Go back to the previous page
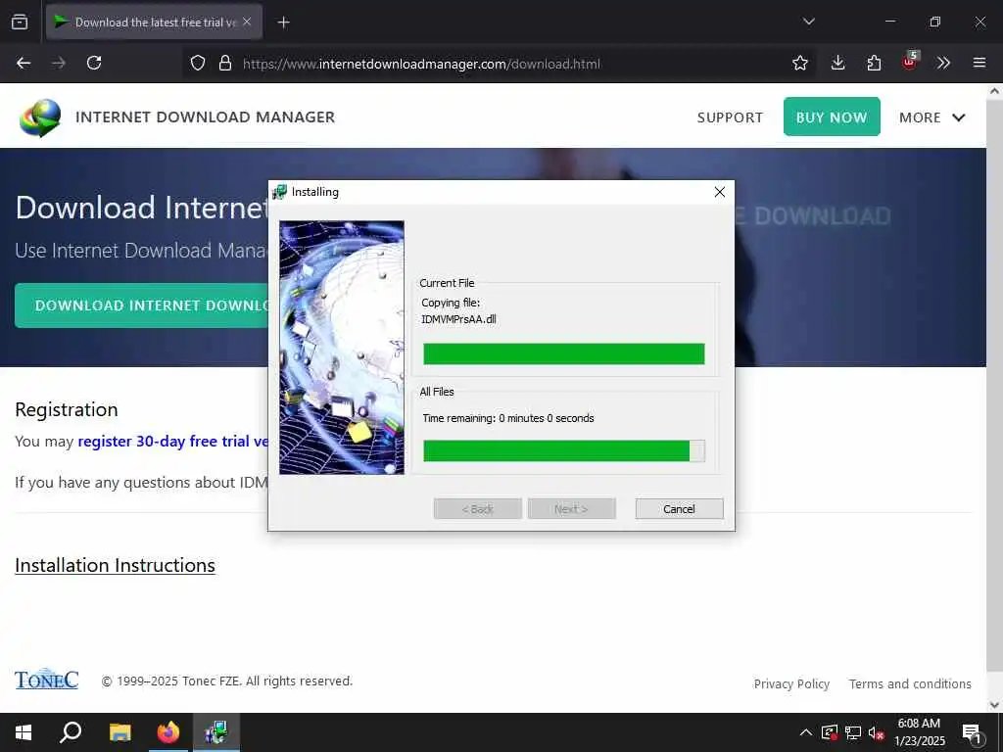 click(x=24, y=63)
